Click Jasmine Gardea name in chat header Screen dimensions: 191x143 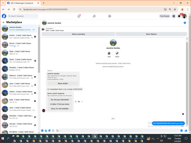54,23
